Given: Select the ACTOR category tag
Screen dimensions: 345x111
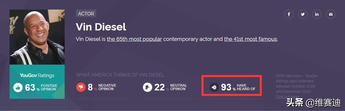Looking at the screenshot, I should (86, 13).
